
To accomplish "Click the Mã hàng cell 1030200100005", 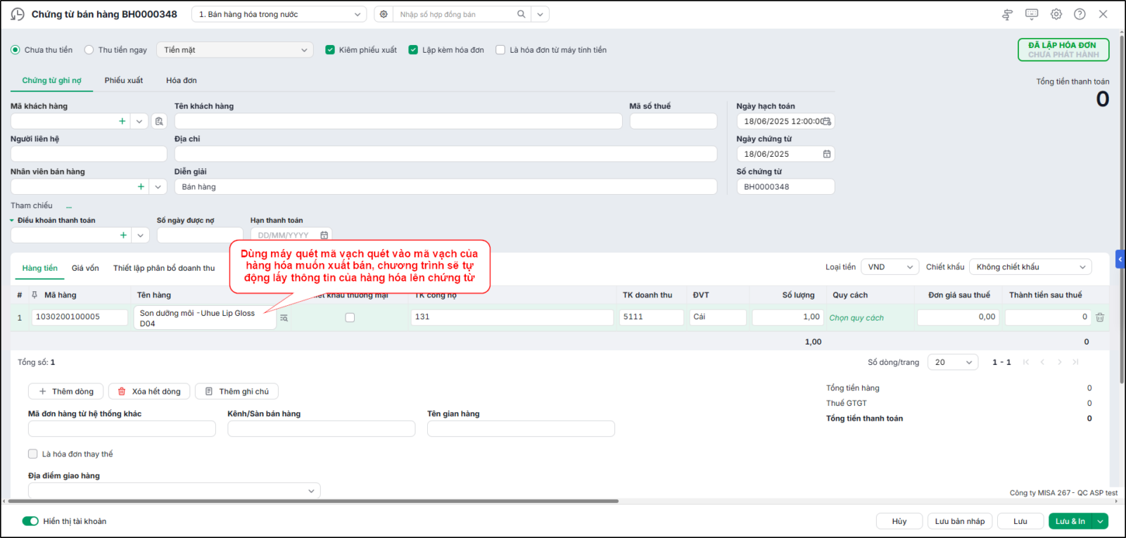I will pyautogui.click(x=80, y=317).
